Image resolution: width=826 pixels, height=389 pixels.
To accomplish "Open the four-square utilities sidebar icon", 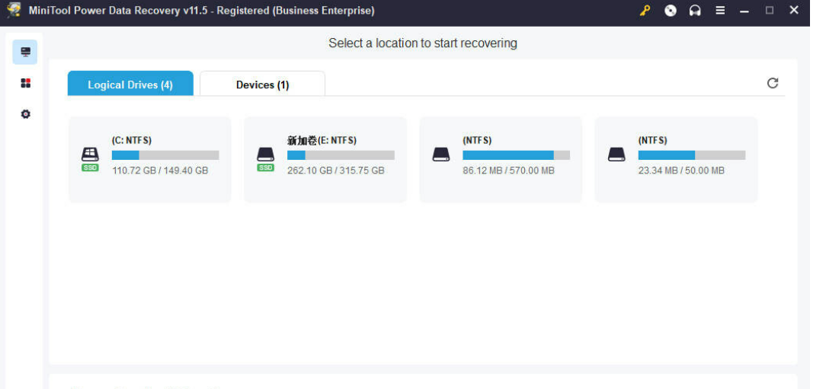I will point(25,83).
